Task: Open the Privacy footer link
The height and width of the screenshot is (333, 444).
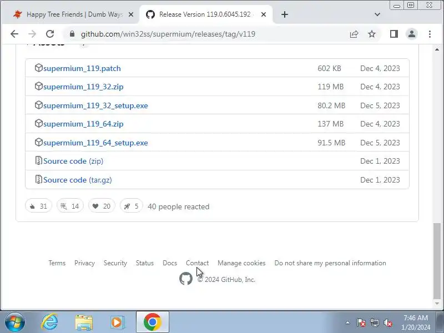Action: pyautogui.click(x=84, y=263)
